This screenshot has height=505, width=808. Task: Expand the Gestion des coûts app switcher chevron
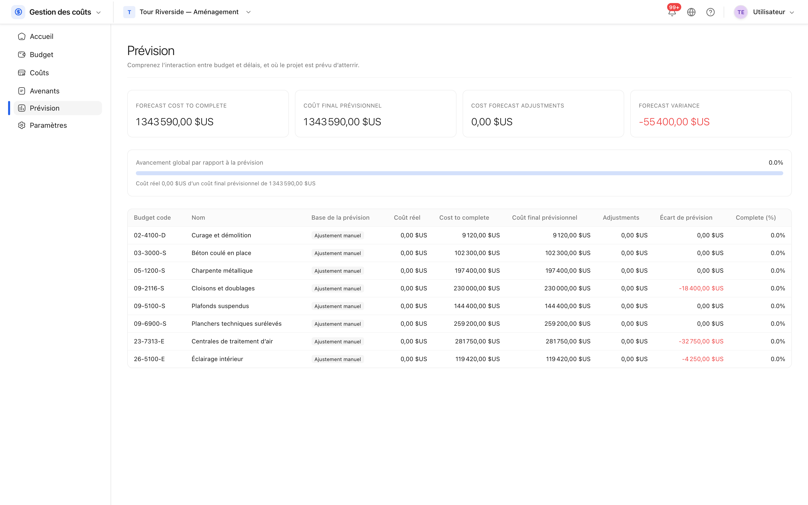pos(98,12)
